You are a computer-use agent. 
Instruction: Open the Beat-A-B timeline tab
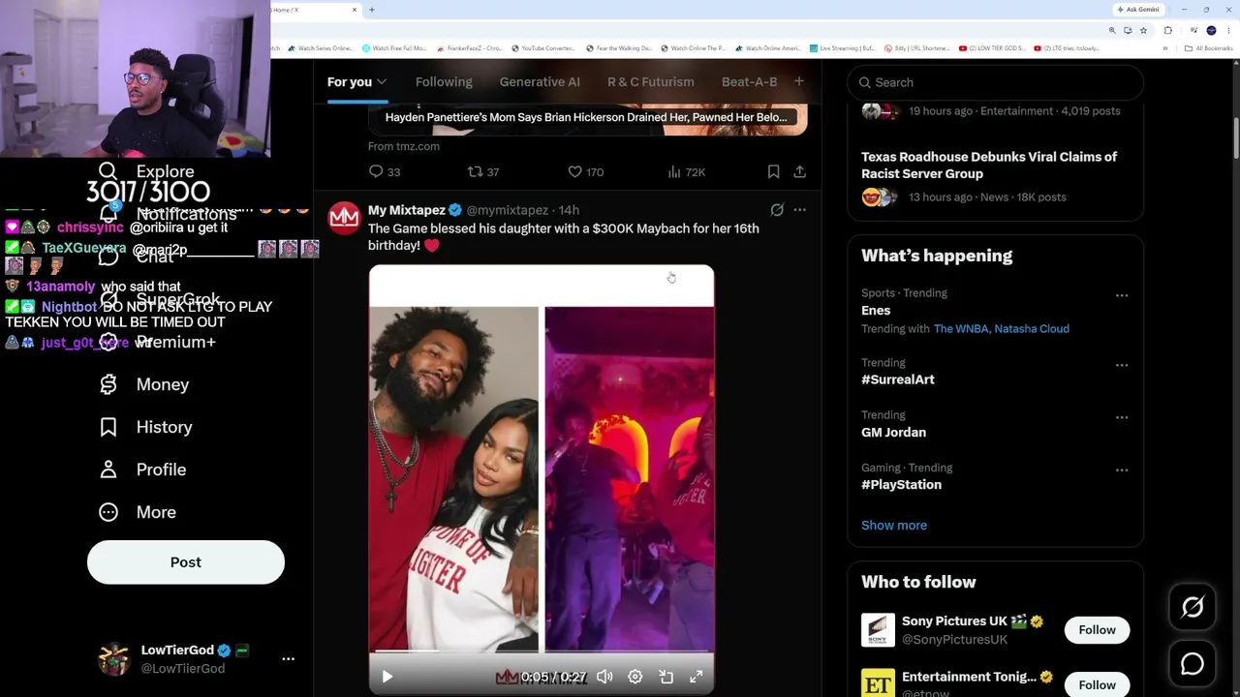coord(750,82)
